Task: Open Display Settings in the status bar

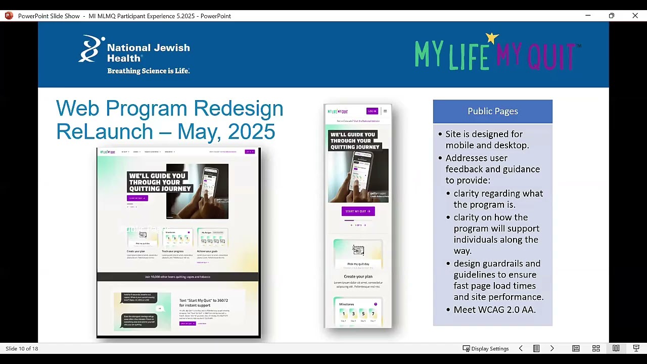Action: (x=485, y=348)
